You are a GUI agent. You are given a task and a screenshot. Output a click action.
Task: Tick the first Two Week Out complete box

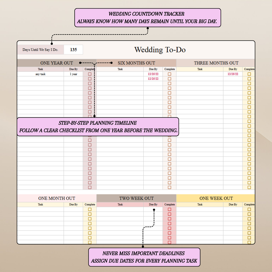coord(169,209)
